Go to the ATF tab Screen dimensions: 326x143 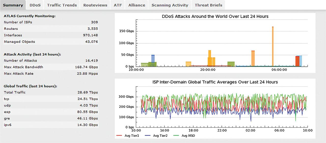point(117,5)
